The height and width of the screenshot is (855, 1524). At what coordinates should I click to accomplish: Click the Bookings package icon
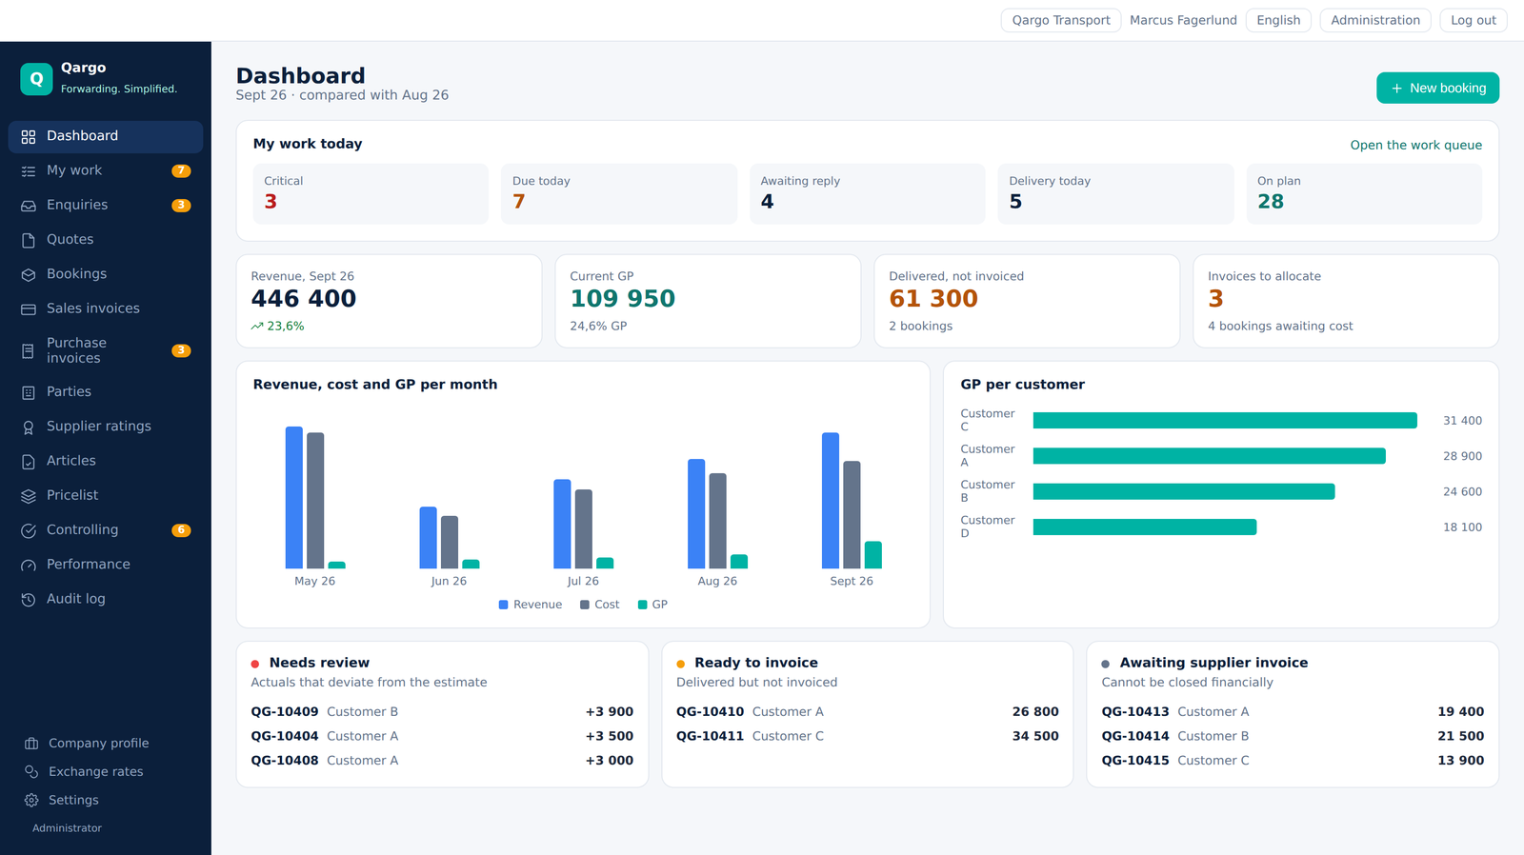coord(29,274)
